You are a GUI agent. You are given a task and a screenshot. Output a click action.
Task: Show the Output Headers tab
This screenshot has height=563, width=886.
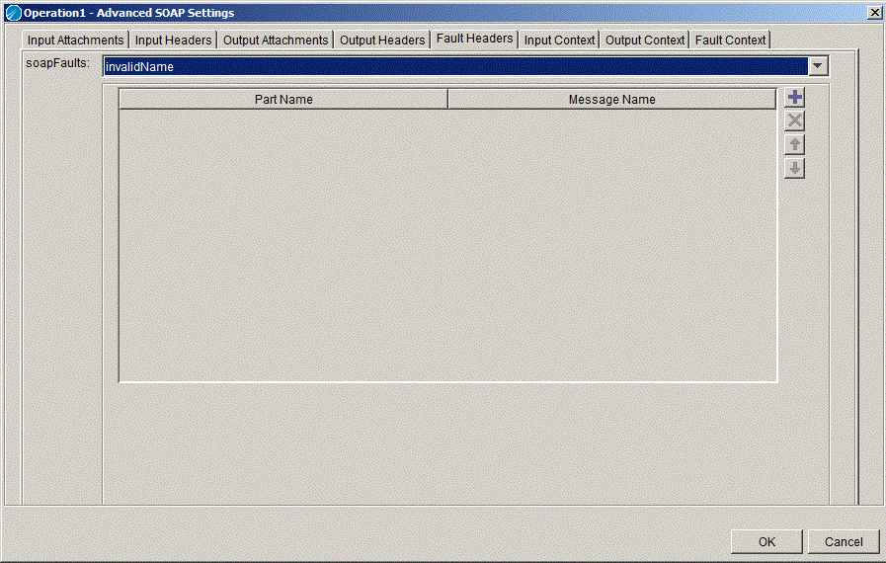[x=382, y=40]
